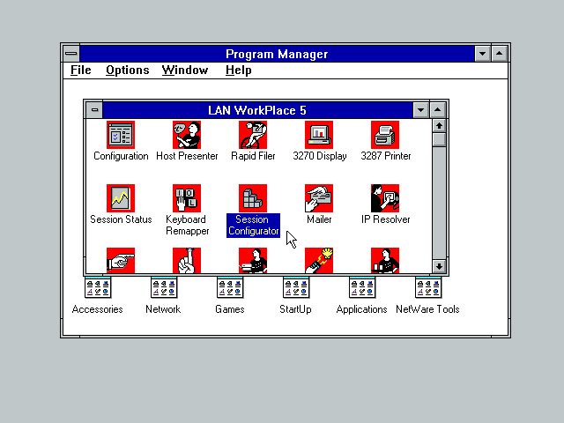Open Program Manager control menu box
The image size is (564, 423).
point(71,54)
